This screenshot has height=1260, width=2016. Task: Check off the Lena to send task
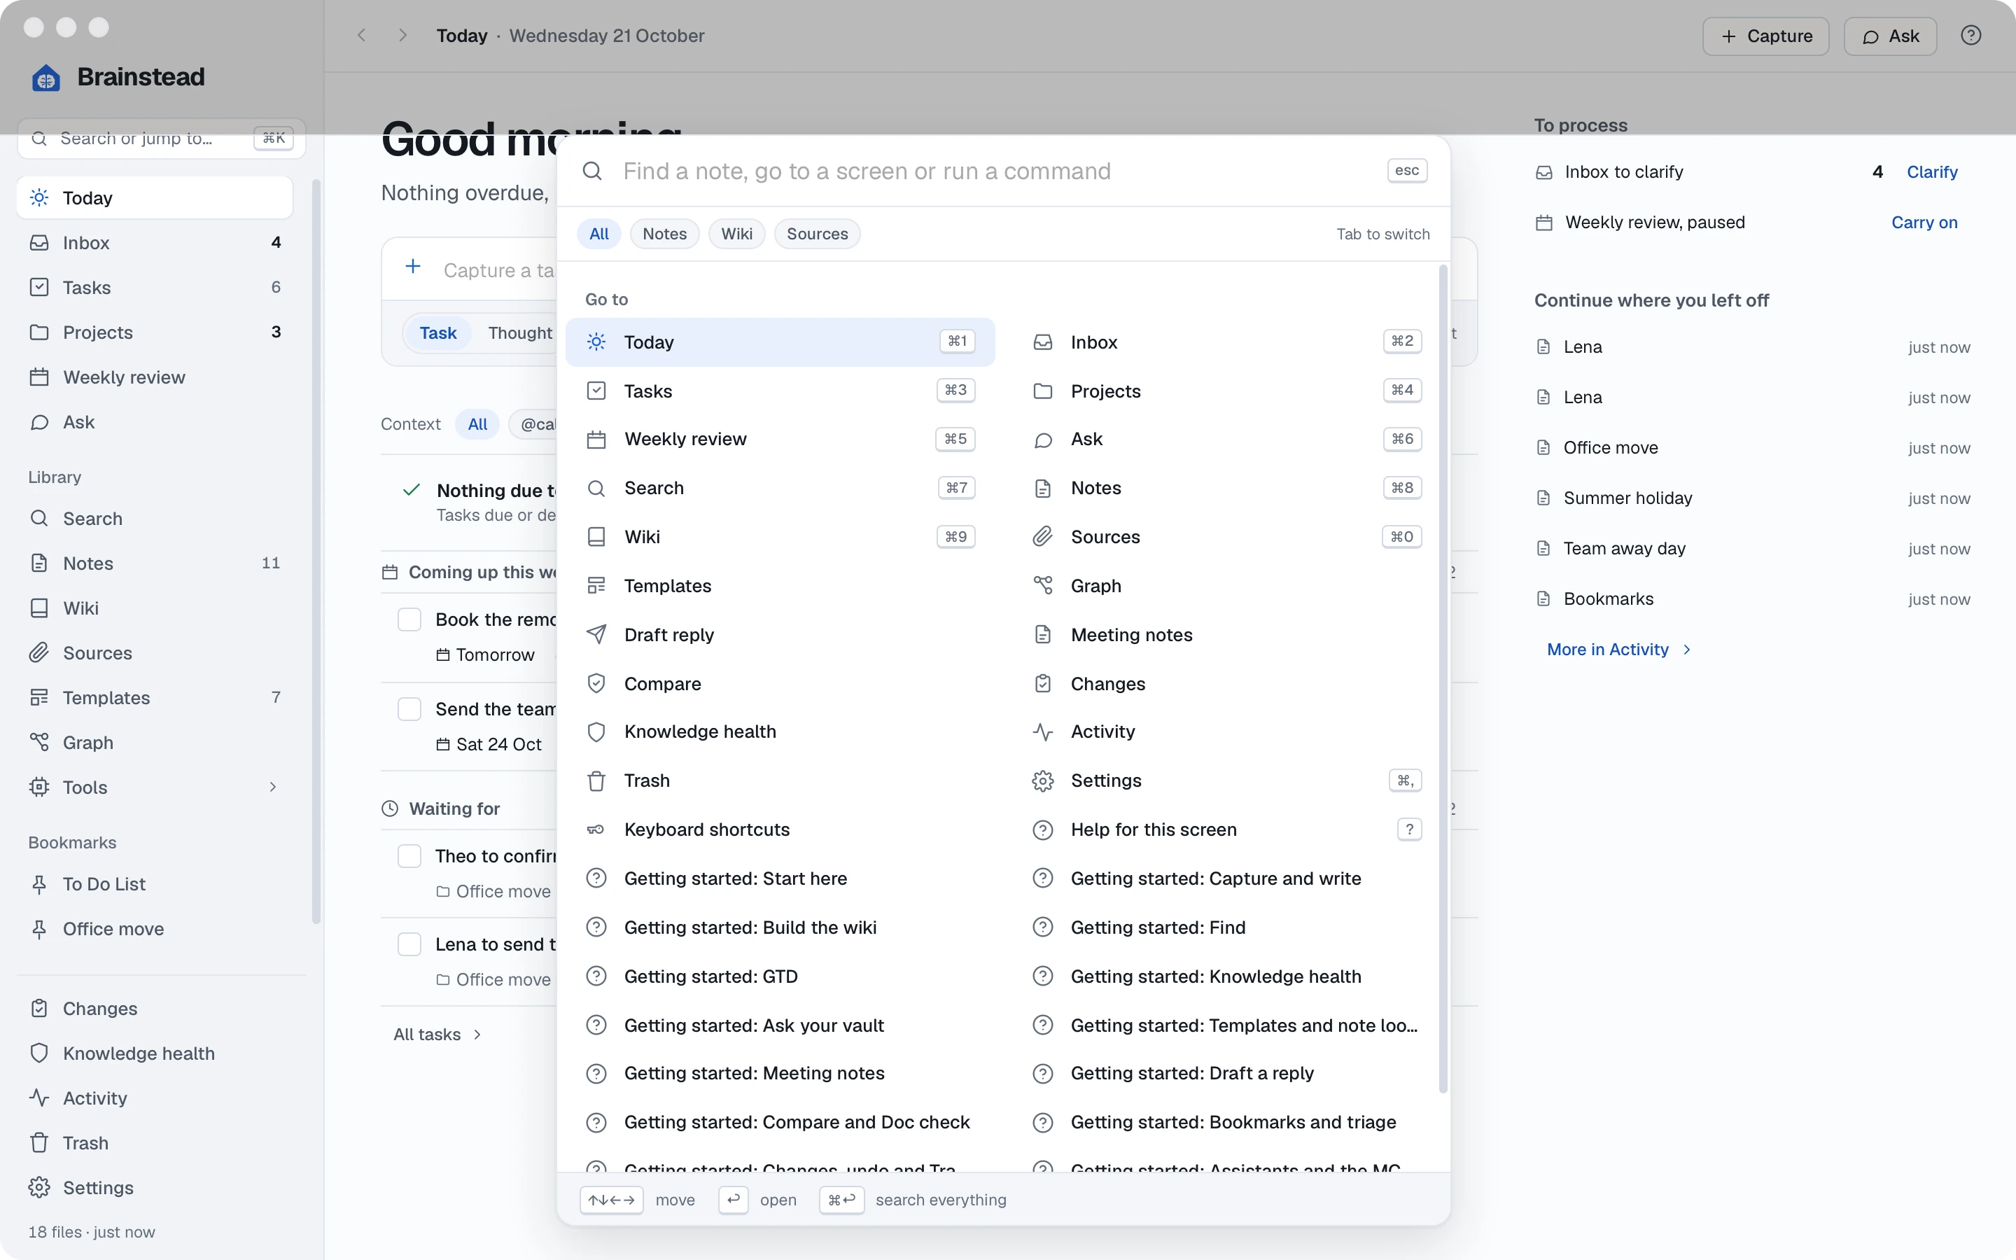coord(409,945)
